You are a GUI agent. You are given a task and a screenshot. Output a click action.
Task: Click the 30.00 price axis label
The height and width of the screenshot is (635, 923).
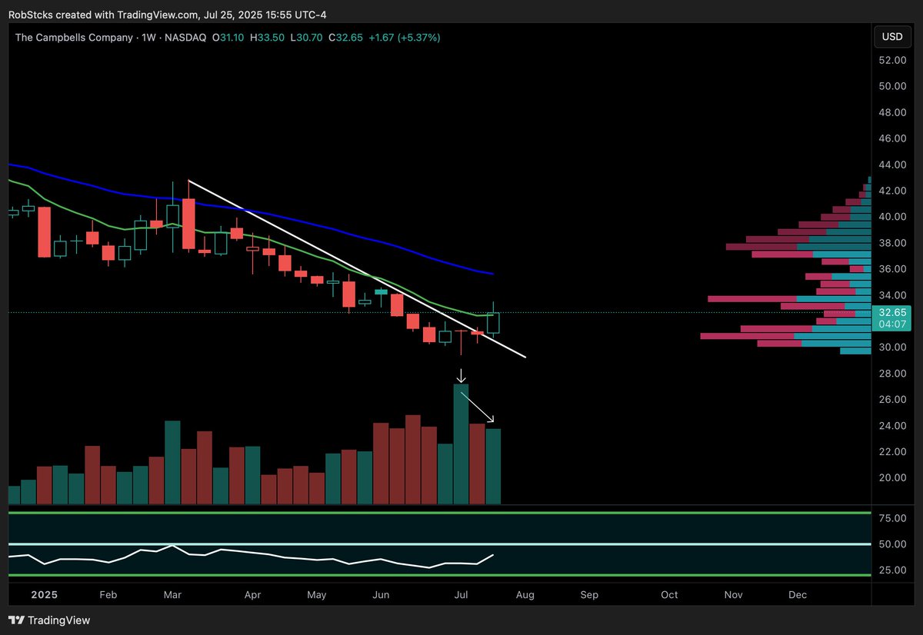pos(891,347)
